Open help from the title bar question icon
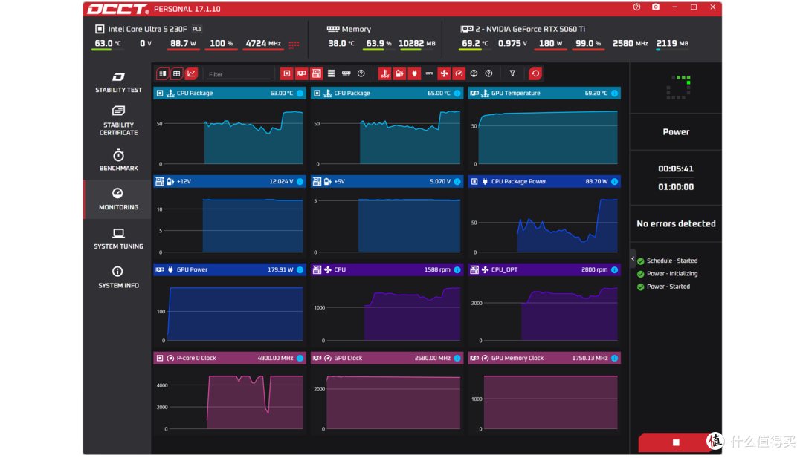Screen dimensions: 803x458 [x=636, y=7]
